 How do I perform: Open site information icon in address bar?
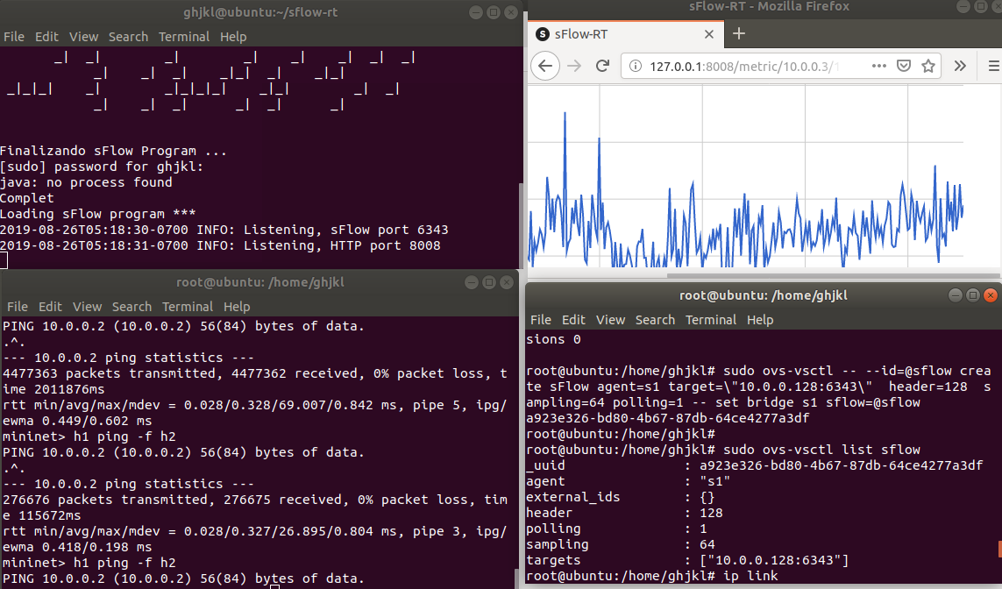click(x=636, y=67)
